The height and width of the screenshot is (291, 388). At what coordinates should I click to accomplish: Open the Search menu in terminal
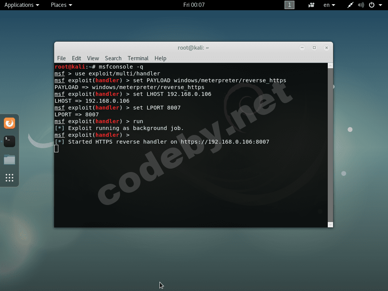pyautogui.click(x=113, y=58)
